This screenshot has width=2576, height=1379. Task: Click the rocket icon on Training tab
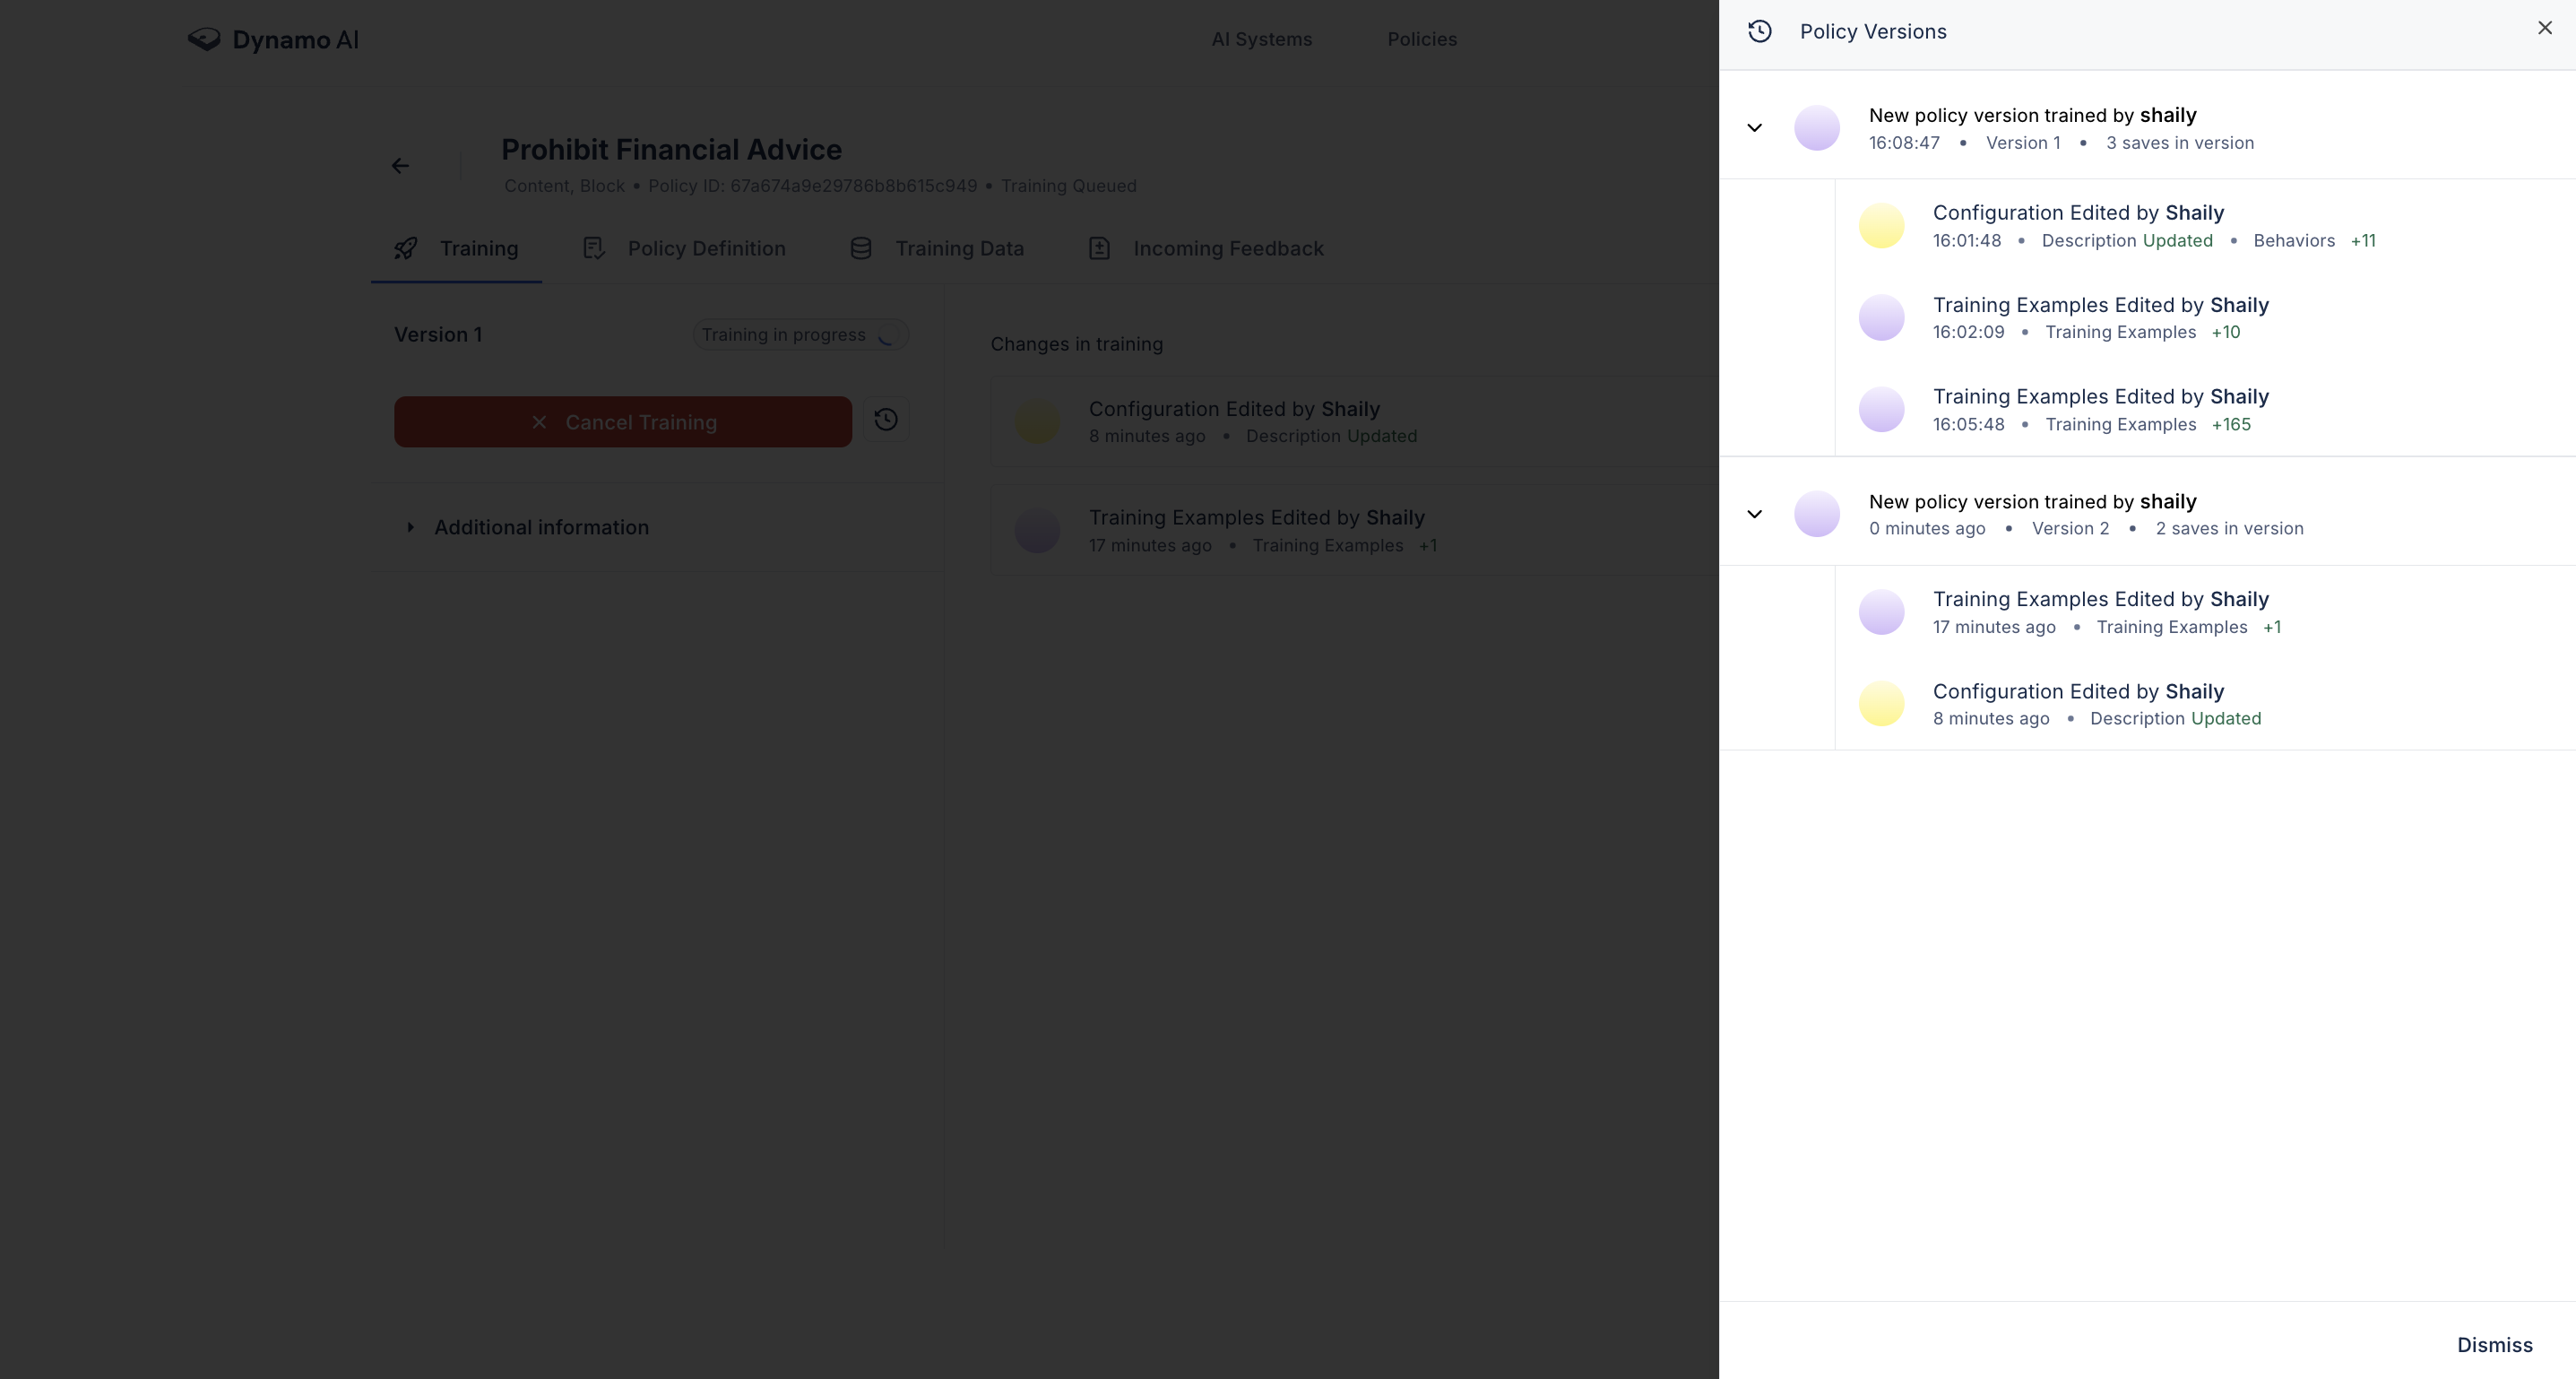(406, 249)
